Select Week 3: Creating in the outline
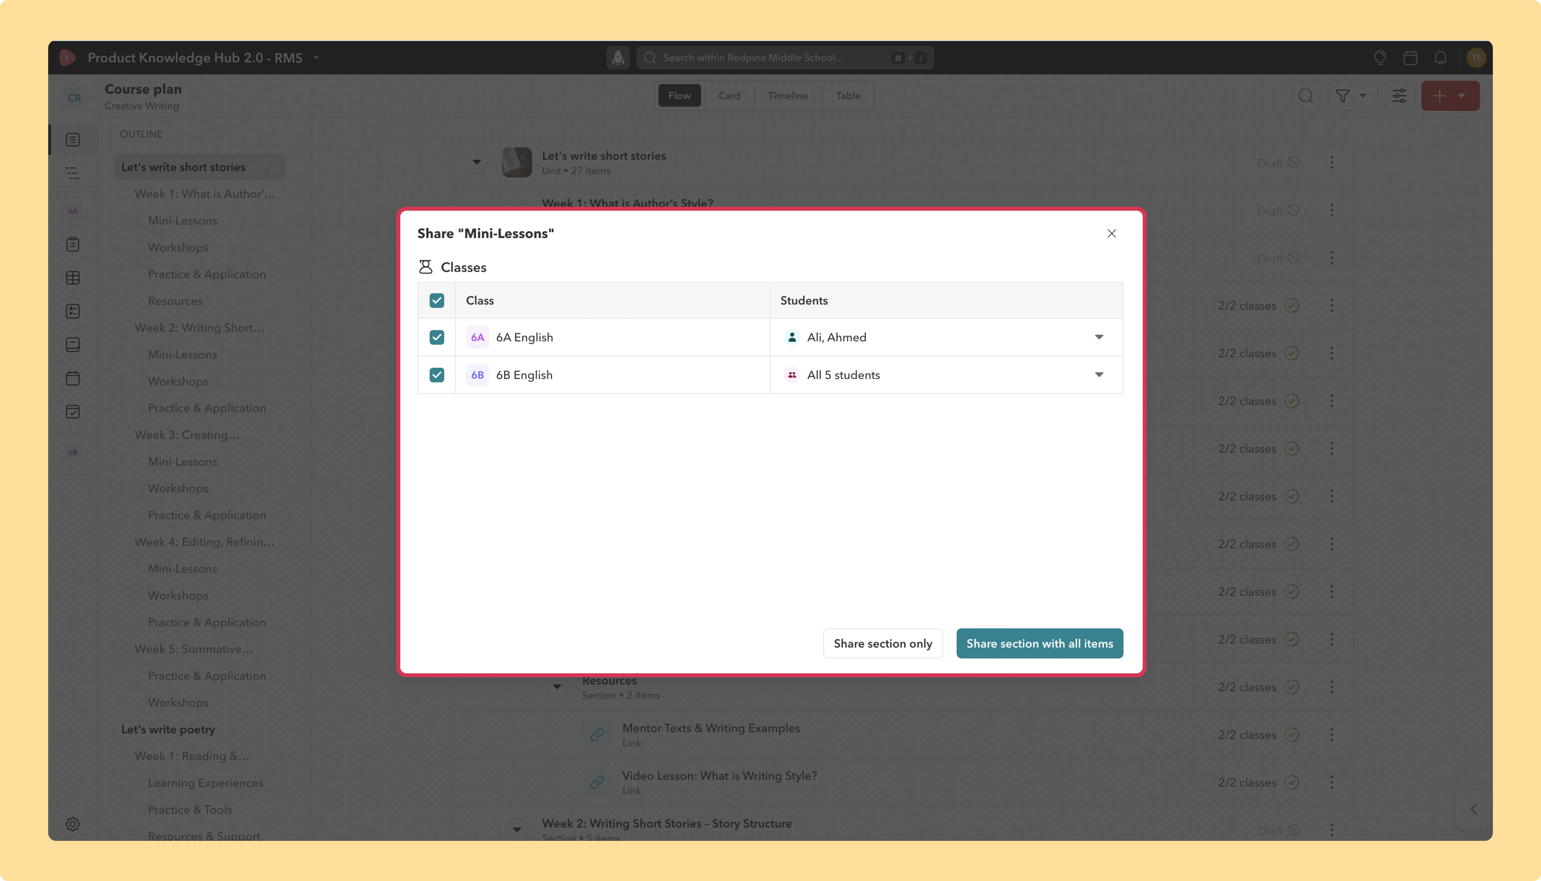 click(x=187, y=434)
